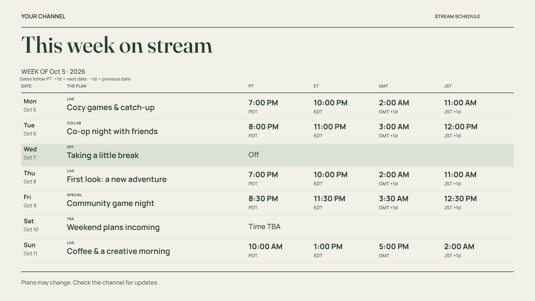Click the STREAM SCHEDULE label
The width and height of the screenshot is (535, 301).
[x=457, y=16]
